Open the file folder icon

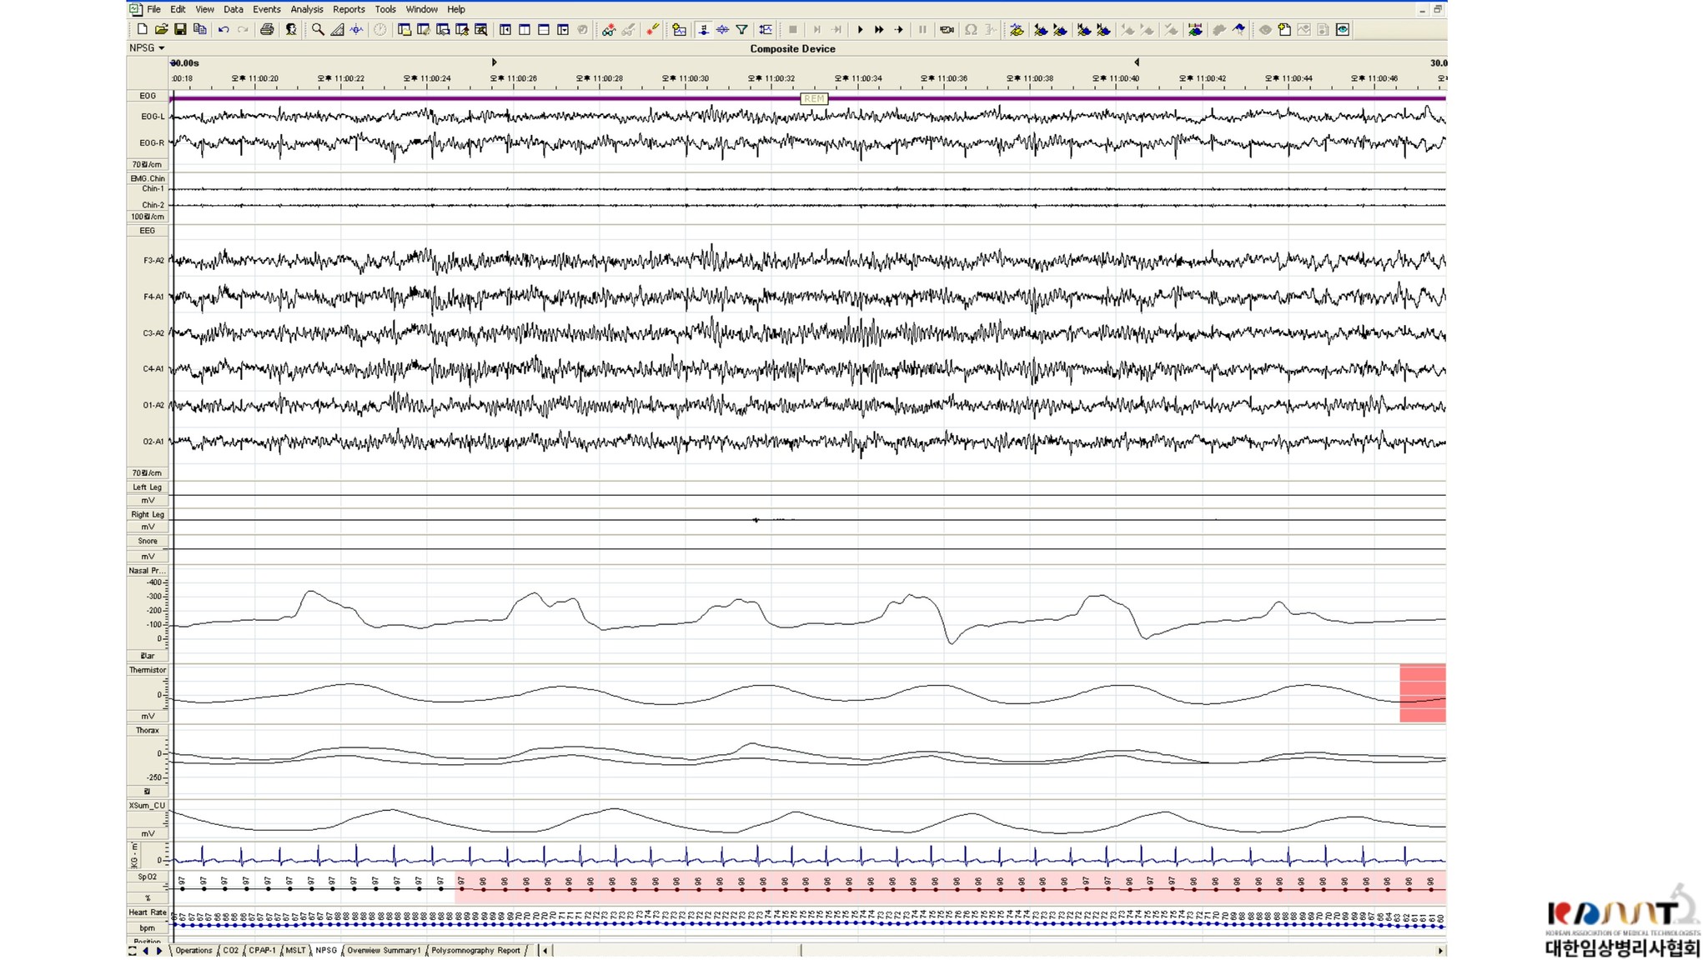click(161, 30)
